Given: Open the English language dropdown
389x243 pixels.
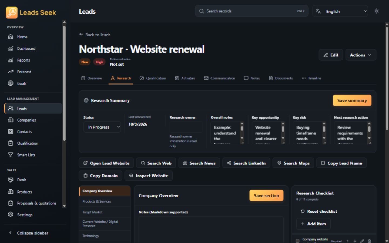Looking at the screenshot, I should (x=340, y=11).
